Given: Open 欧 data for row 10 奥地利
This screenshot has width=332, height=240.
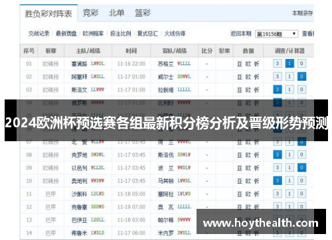Looking at the screenshot, I should (248, 181).
